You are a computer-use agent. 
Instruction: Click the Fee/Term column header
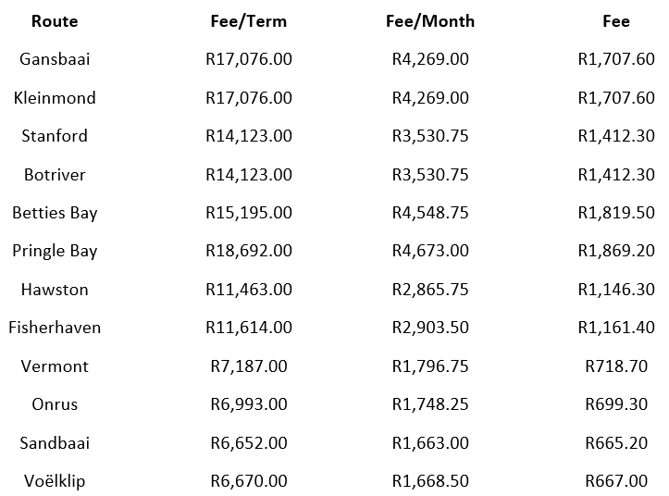[x=249, y=20]
